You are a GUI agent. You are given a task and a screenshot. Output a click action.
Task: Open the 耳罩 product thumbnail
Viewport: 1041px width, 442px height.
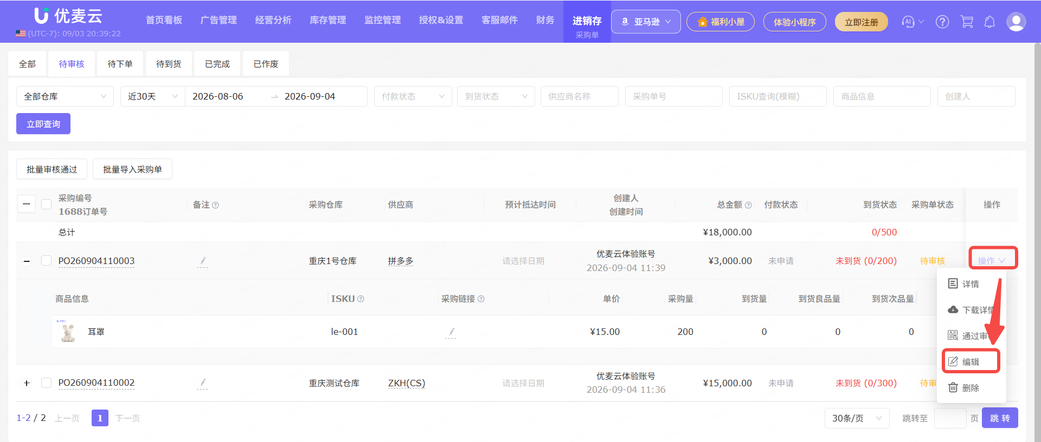(x=68, y=331)
